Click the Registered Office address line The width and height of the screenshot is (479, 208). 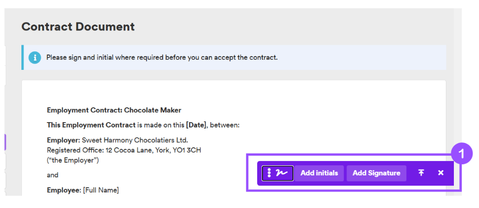pyautogui.click(x=123, y=150)
